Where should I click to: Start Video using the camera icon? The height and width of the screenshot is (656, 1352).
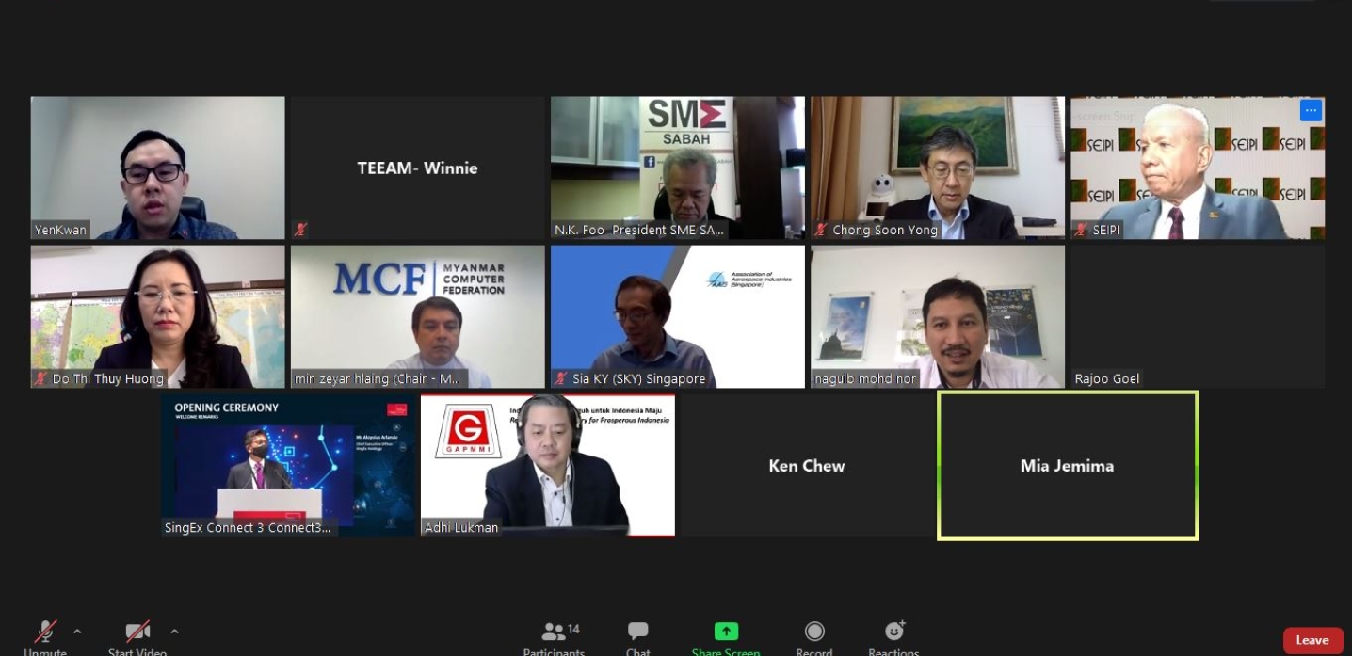click(137, 632)
